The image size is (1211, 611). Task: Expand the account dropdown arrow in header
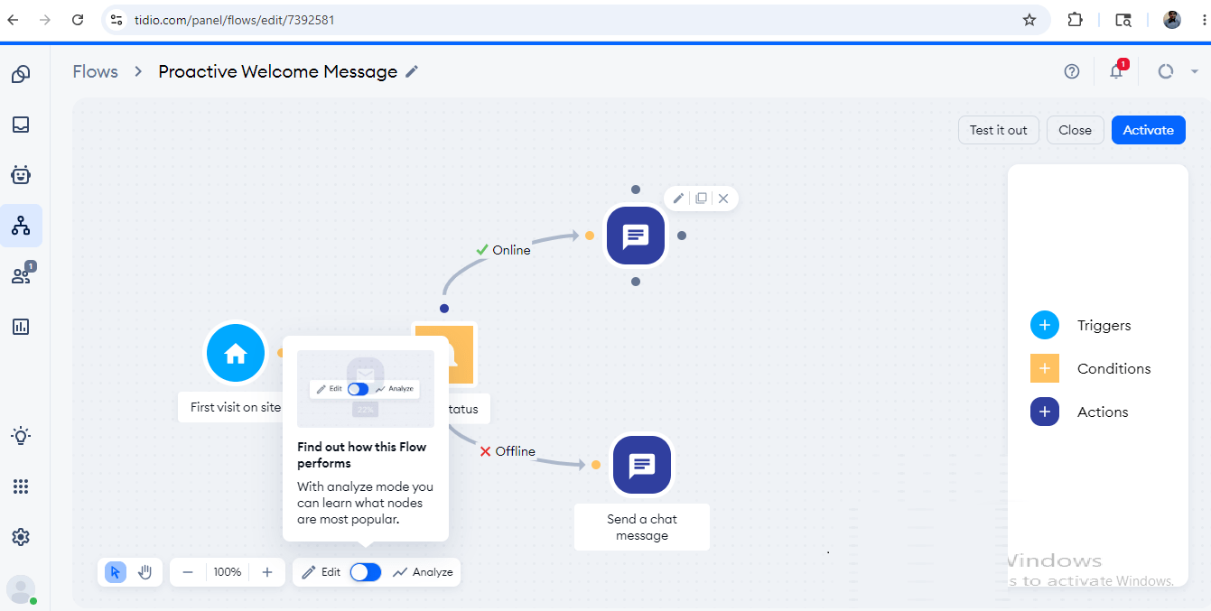(1195, 72)
